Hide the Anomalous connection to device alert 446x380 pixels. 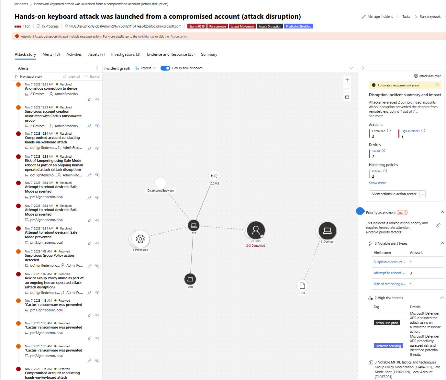pyautogui.click(x=97, y=99)
